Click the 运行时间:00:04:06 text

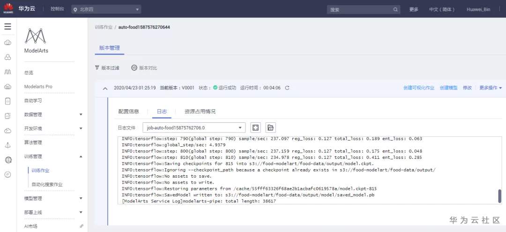(260, 88)
